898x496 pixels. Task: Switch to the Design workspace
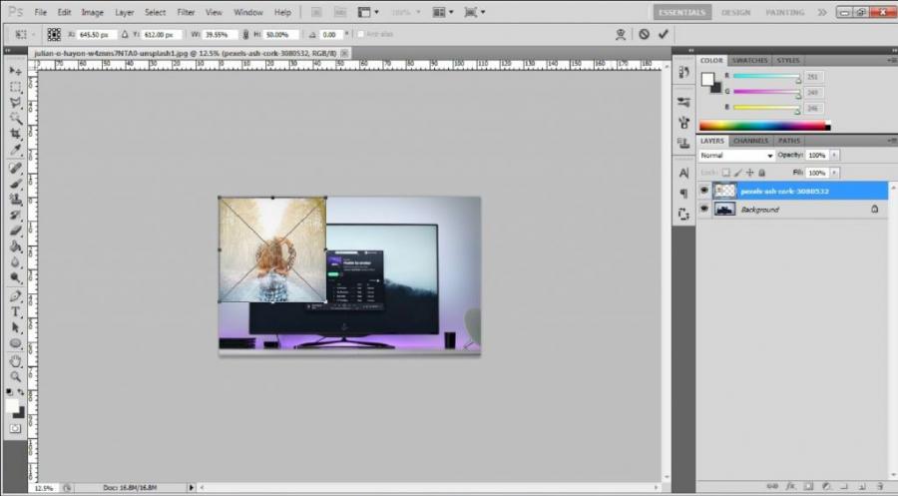[x=736, y=12]
